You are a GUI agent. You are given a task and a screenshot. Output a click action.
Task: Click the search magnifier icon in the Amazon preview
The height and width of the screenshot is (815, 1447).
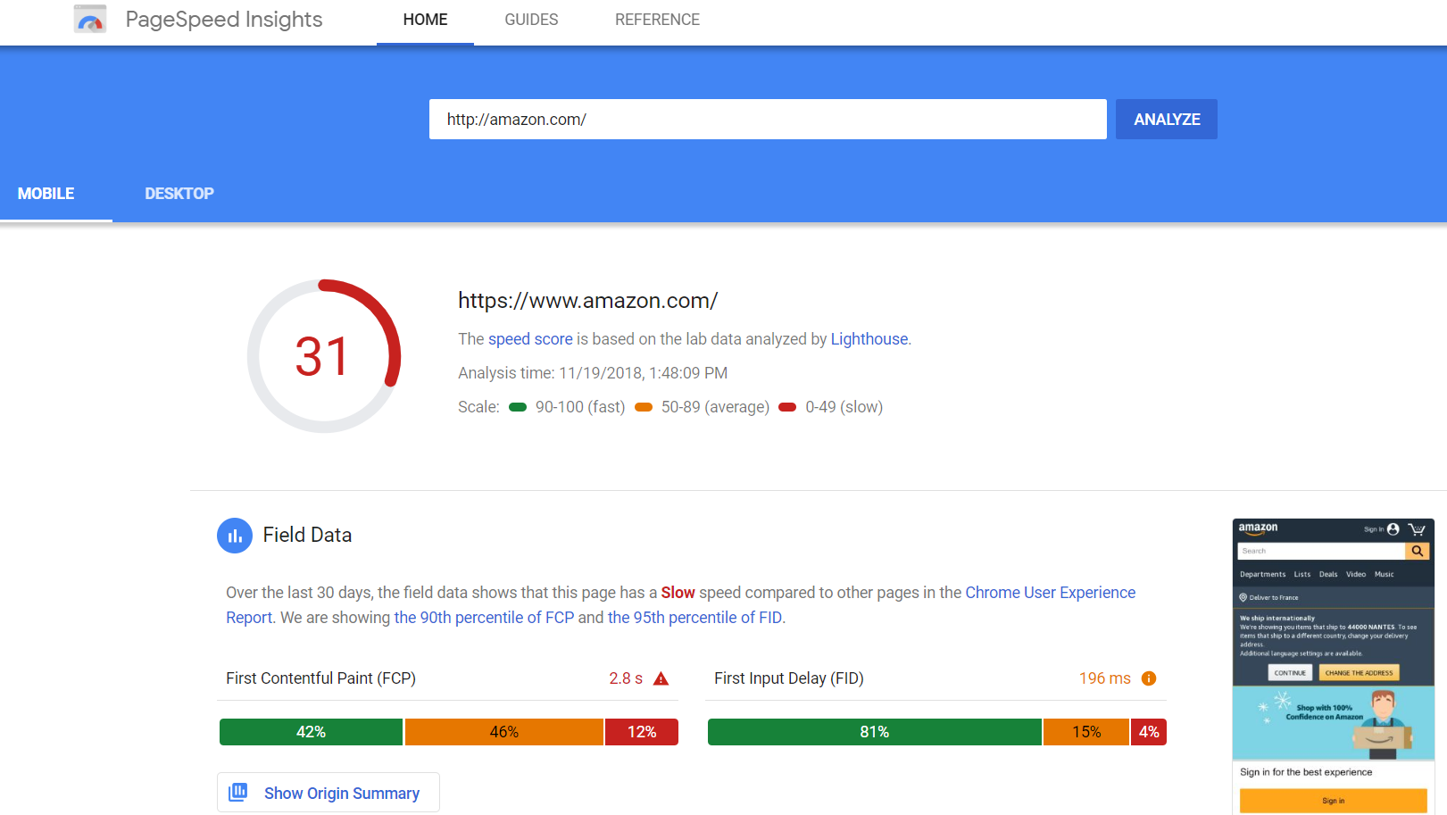[x=1418, y=551]
